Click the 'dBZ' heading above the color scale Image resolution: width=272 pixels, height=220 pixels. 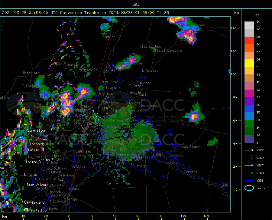256,15
